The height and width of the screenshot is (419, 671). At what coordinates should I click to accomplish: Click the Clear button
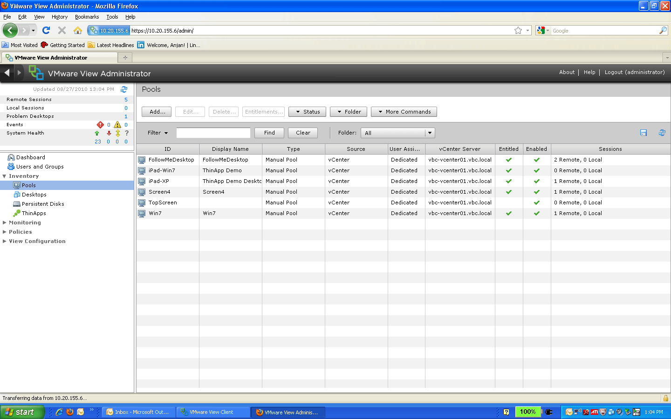(x=303, y=133)
